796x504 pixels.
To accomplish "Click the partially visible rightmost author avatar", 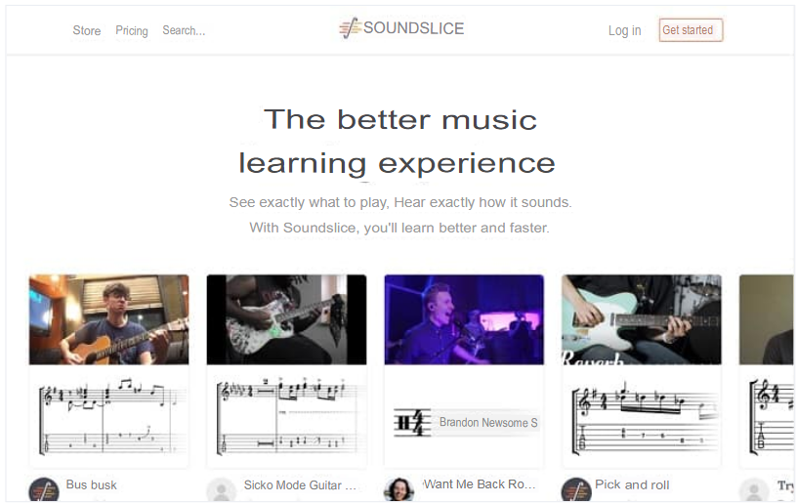I will point(754,489).
